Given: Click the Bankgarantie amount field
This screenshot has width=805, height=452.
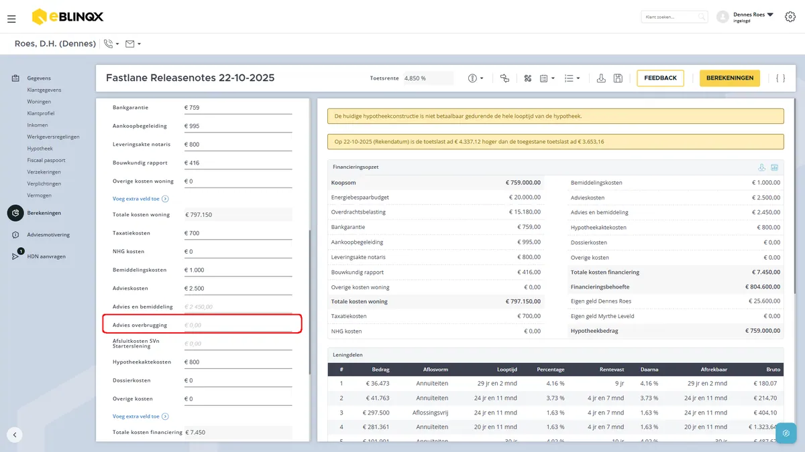Looking at the screenshot, I should pyautogui.click(x=237, y=107).
